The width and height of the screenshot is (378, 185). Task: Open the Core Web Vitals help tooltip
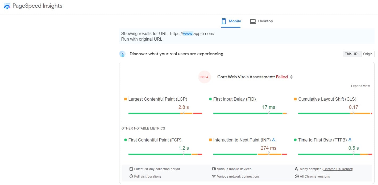[292, 77]
